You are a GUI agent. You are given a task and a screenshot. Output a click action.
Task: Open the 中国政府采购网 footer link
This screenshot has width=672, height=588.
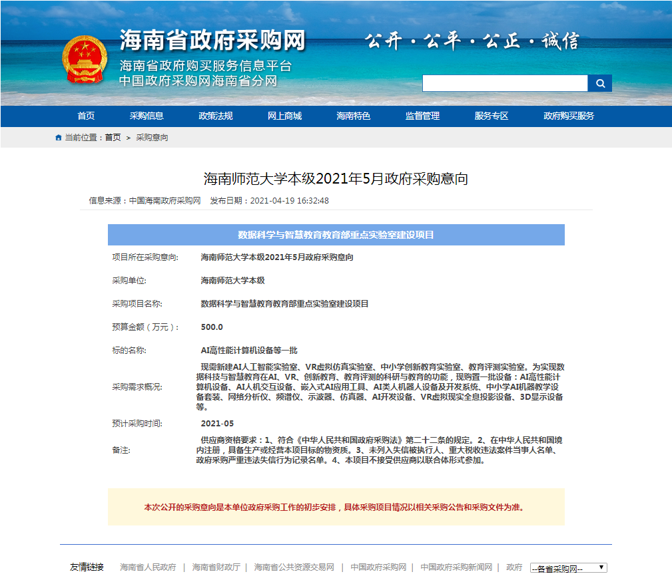pos(378,567)
